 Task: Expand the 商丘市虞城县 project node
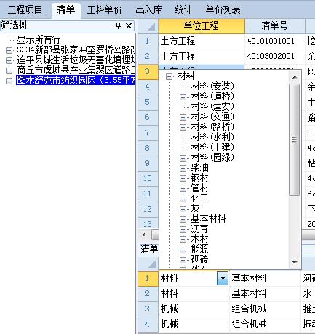[9, 71]
